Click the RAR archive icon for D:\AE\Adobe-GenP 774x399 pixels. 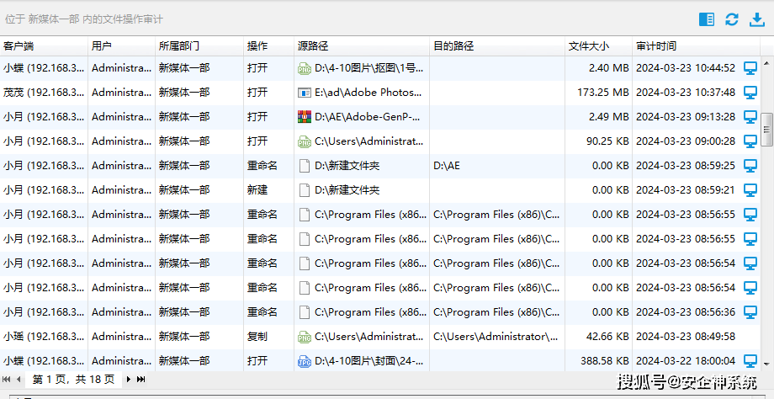(x=305, y=117)
